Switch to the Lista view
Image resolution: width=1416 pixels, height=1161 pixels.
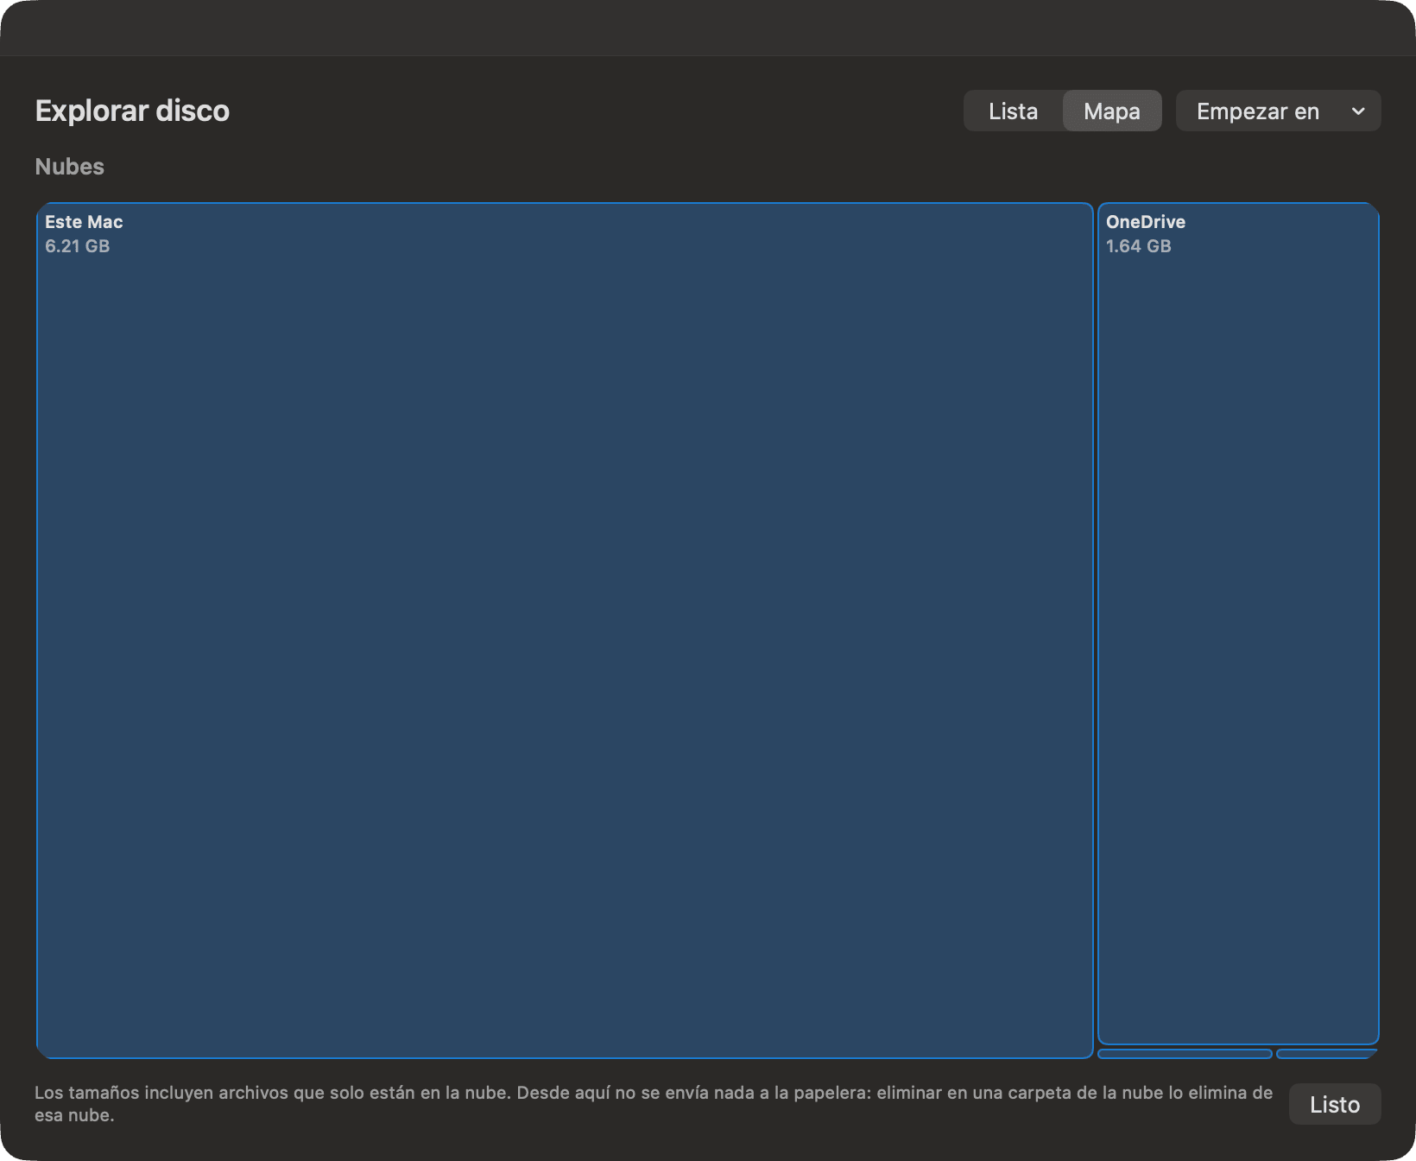click(x=1013, y=111)
